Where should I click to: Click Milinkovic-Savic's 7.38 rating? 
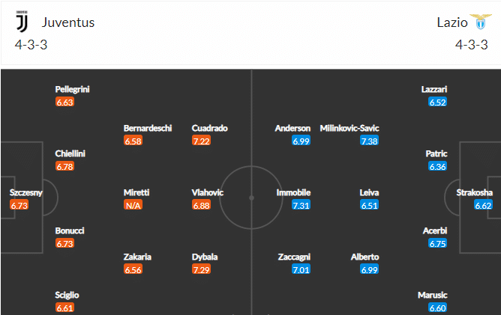tap(369, 141)
